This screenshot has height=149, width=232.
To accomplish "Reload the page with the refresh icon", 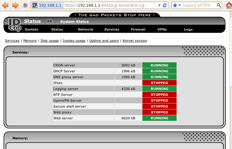I will [x=165, y=5].
